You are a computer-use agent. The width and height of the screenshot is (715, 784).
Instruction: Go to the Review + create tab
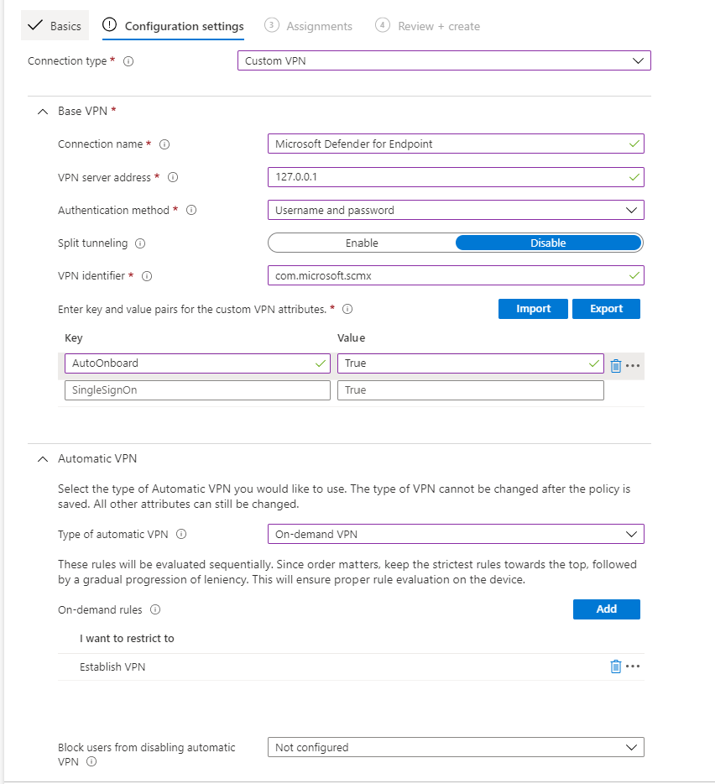coord(428,26)
